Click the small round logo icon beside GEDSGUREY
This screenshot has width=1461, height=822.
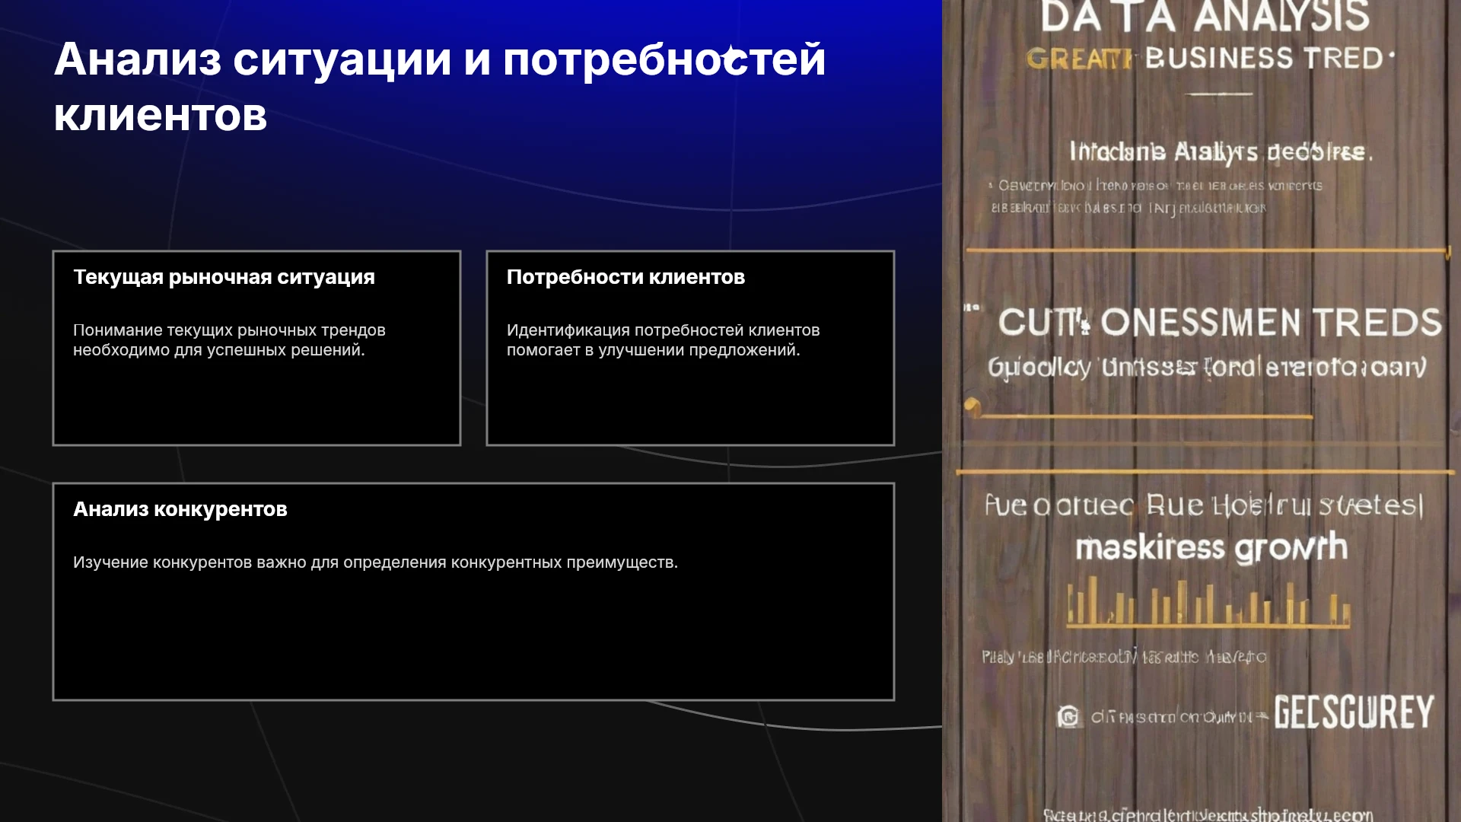(1068, 716)
